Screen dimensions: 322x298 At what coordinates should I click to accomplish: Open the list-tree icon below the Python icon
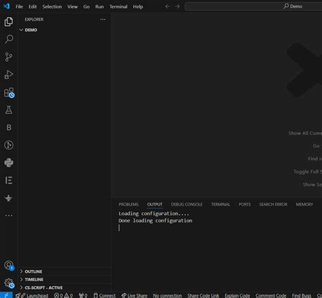[x=9, y=180]
